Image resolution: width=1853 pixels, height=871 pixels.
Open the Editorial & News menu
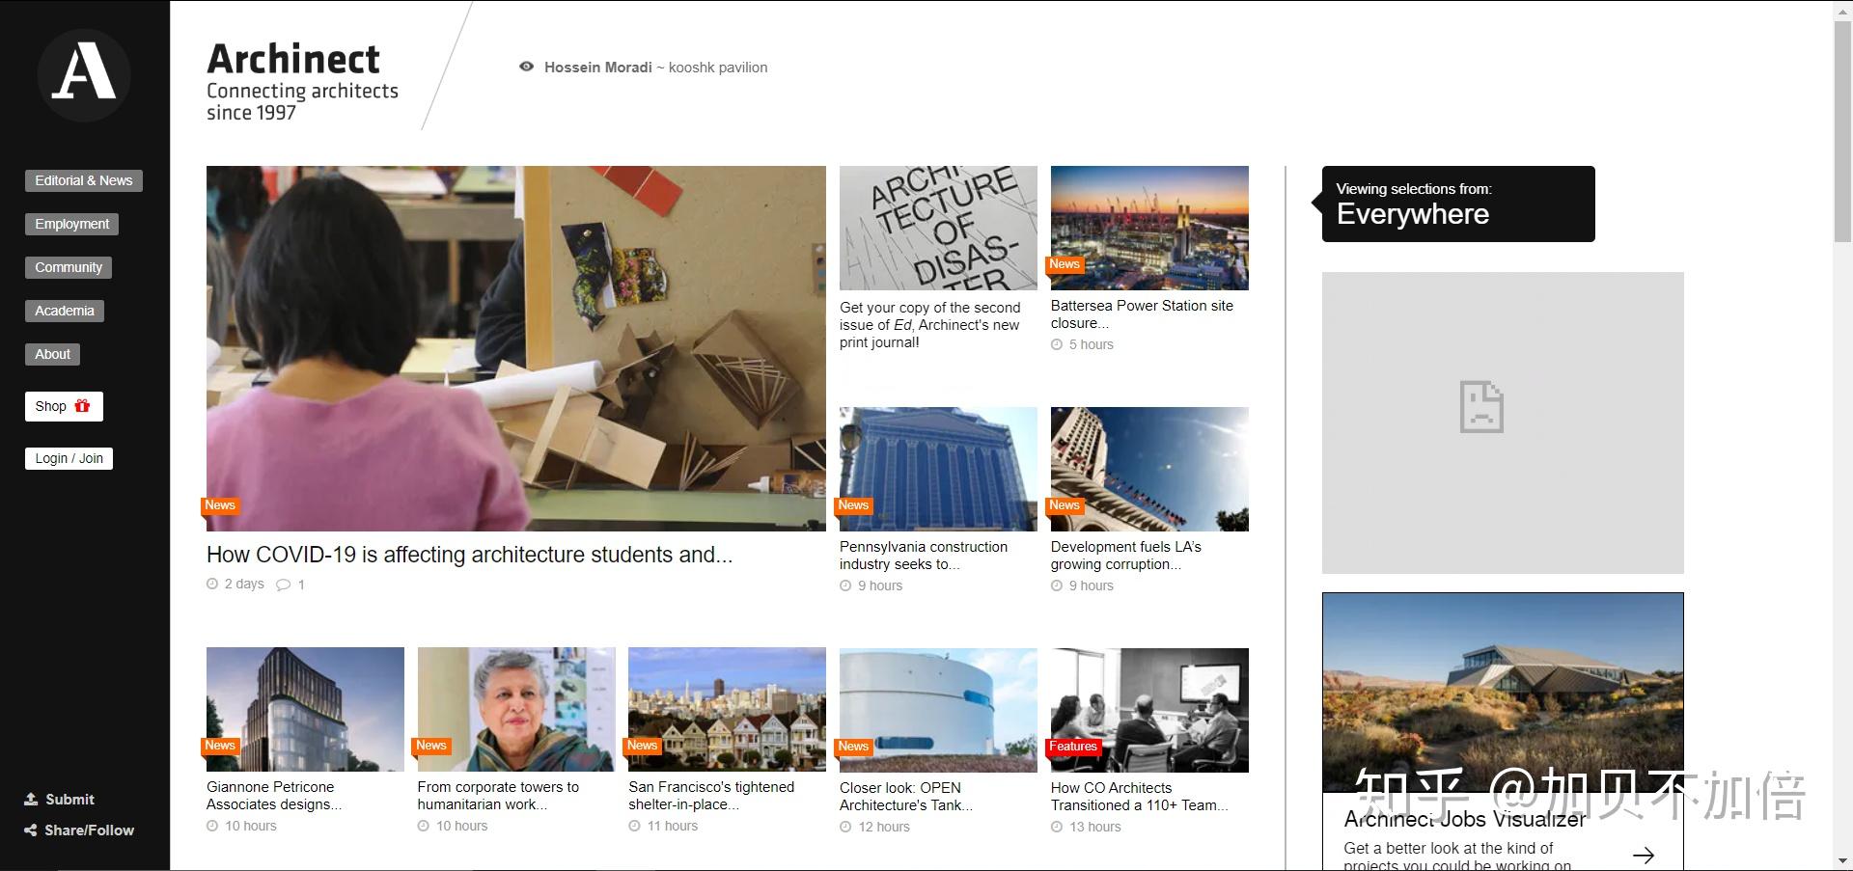(x=84, y=180)
